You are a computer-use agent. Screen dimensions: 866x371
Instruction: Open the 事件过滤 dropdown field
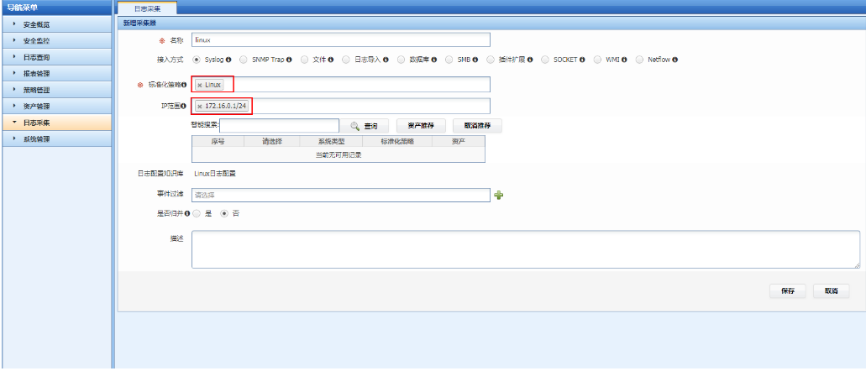coord(340,195)
